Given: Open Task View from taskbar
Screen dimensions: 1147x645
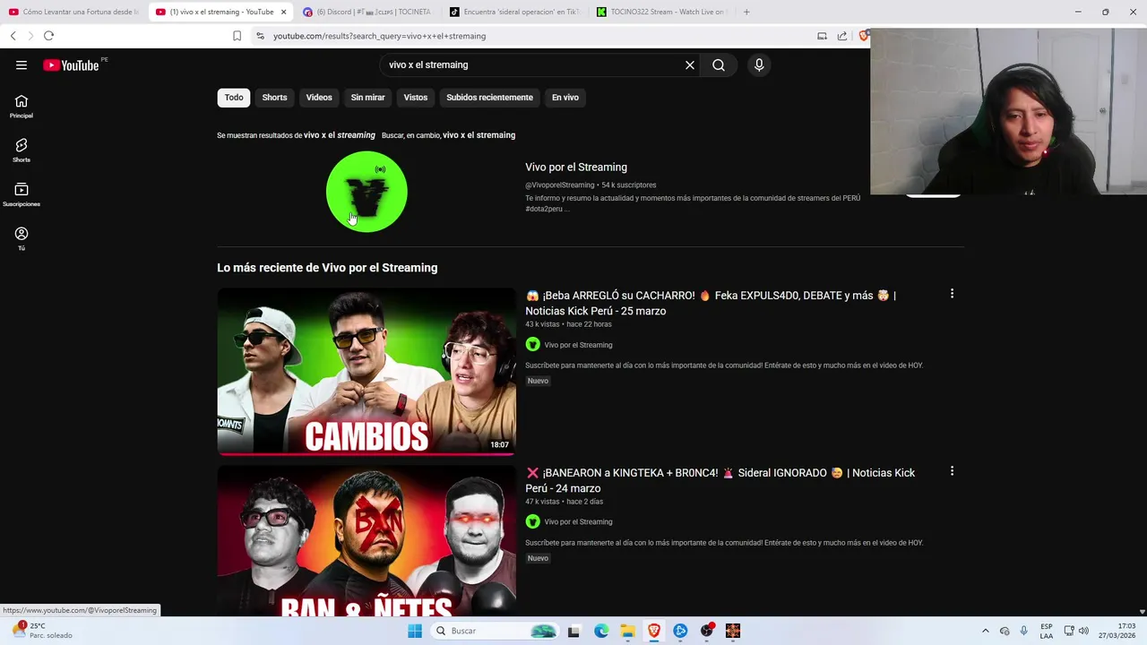Looking at the screenshot, I should pyautogui.click(x=573, y=631).
